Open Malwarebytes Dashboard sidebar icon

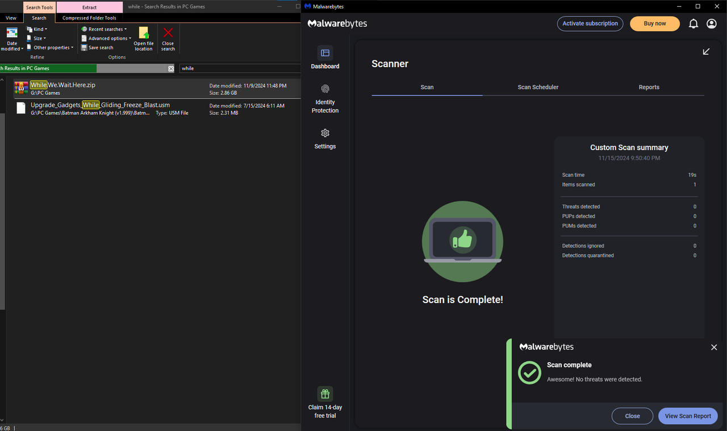pyautogui.click(x=325, y=53)
